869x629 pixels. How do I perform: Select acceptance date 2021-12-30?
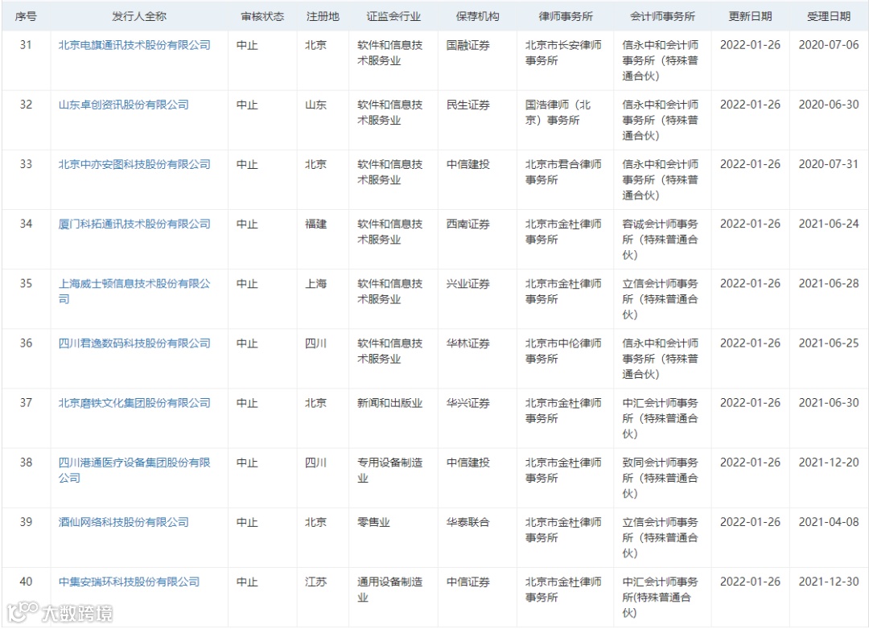coord(829,582)
